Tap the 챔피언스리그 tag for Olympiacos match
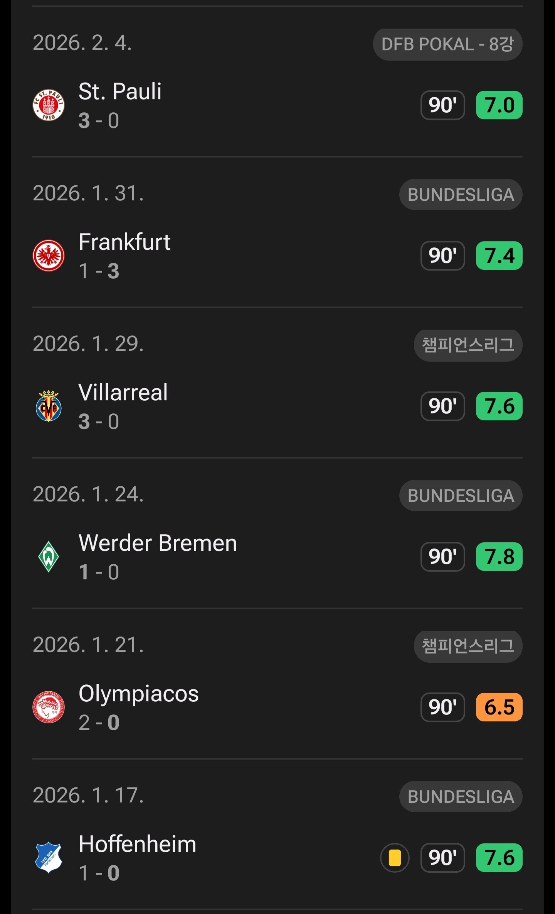 pyautogui.click(x=468, y=646)
